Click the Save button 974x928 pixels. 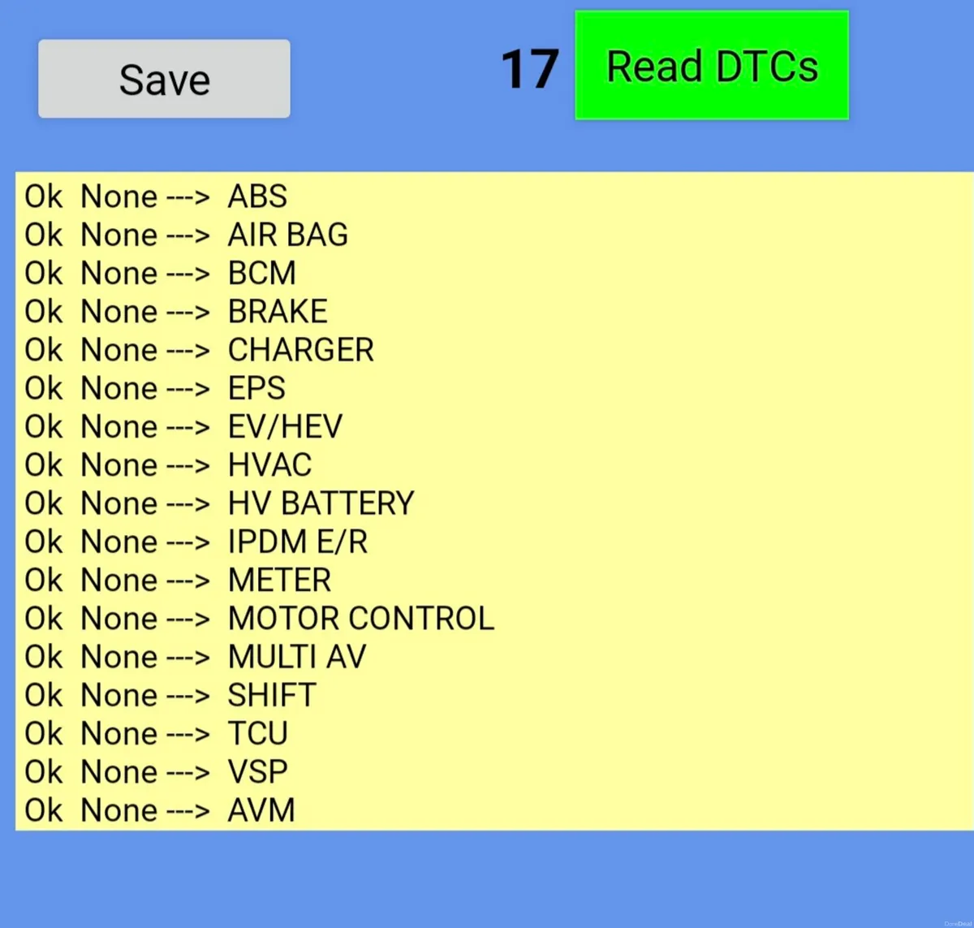[x=163, y=78]
